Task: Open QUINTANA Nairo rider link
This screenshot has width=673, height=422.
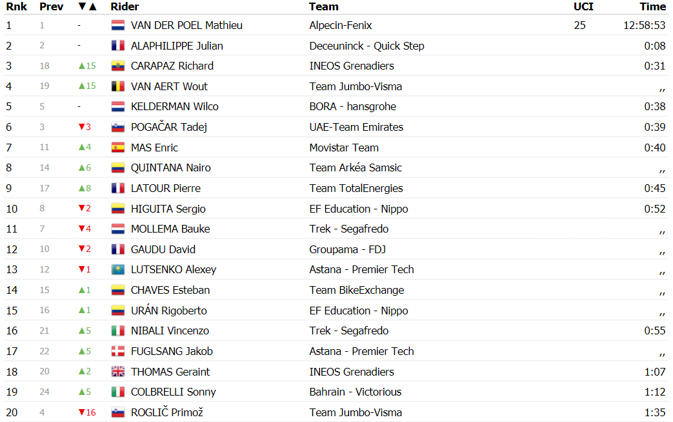Action: point(171,168)
